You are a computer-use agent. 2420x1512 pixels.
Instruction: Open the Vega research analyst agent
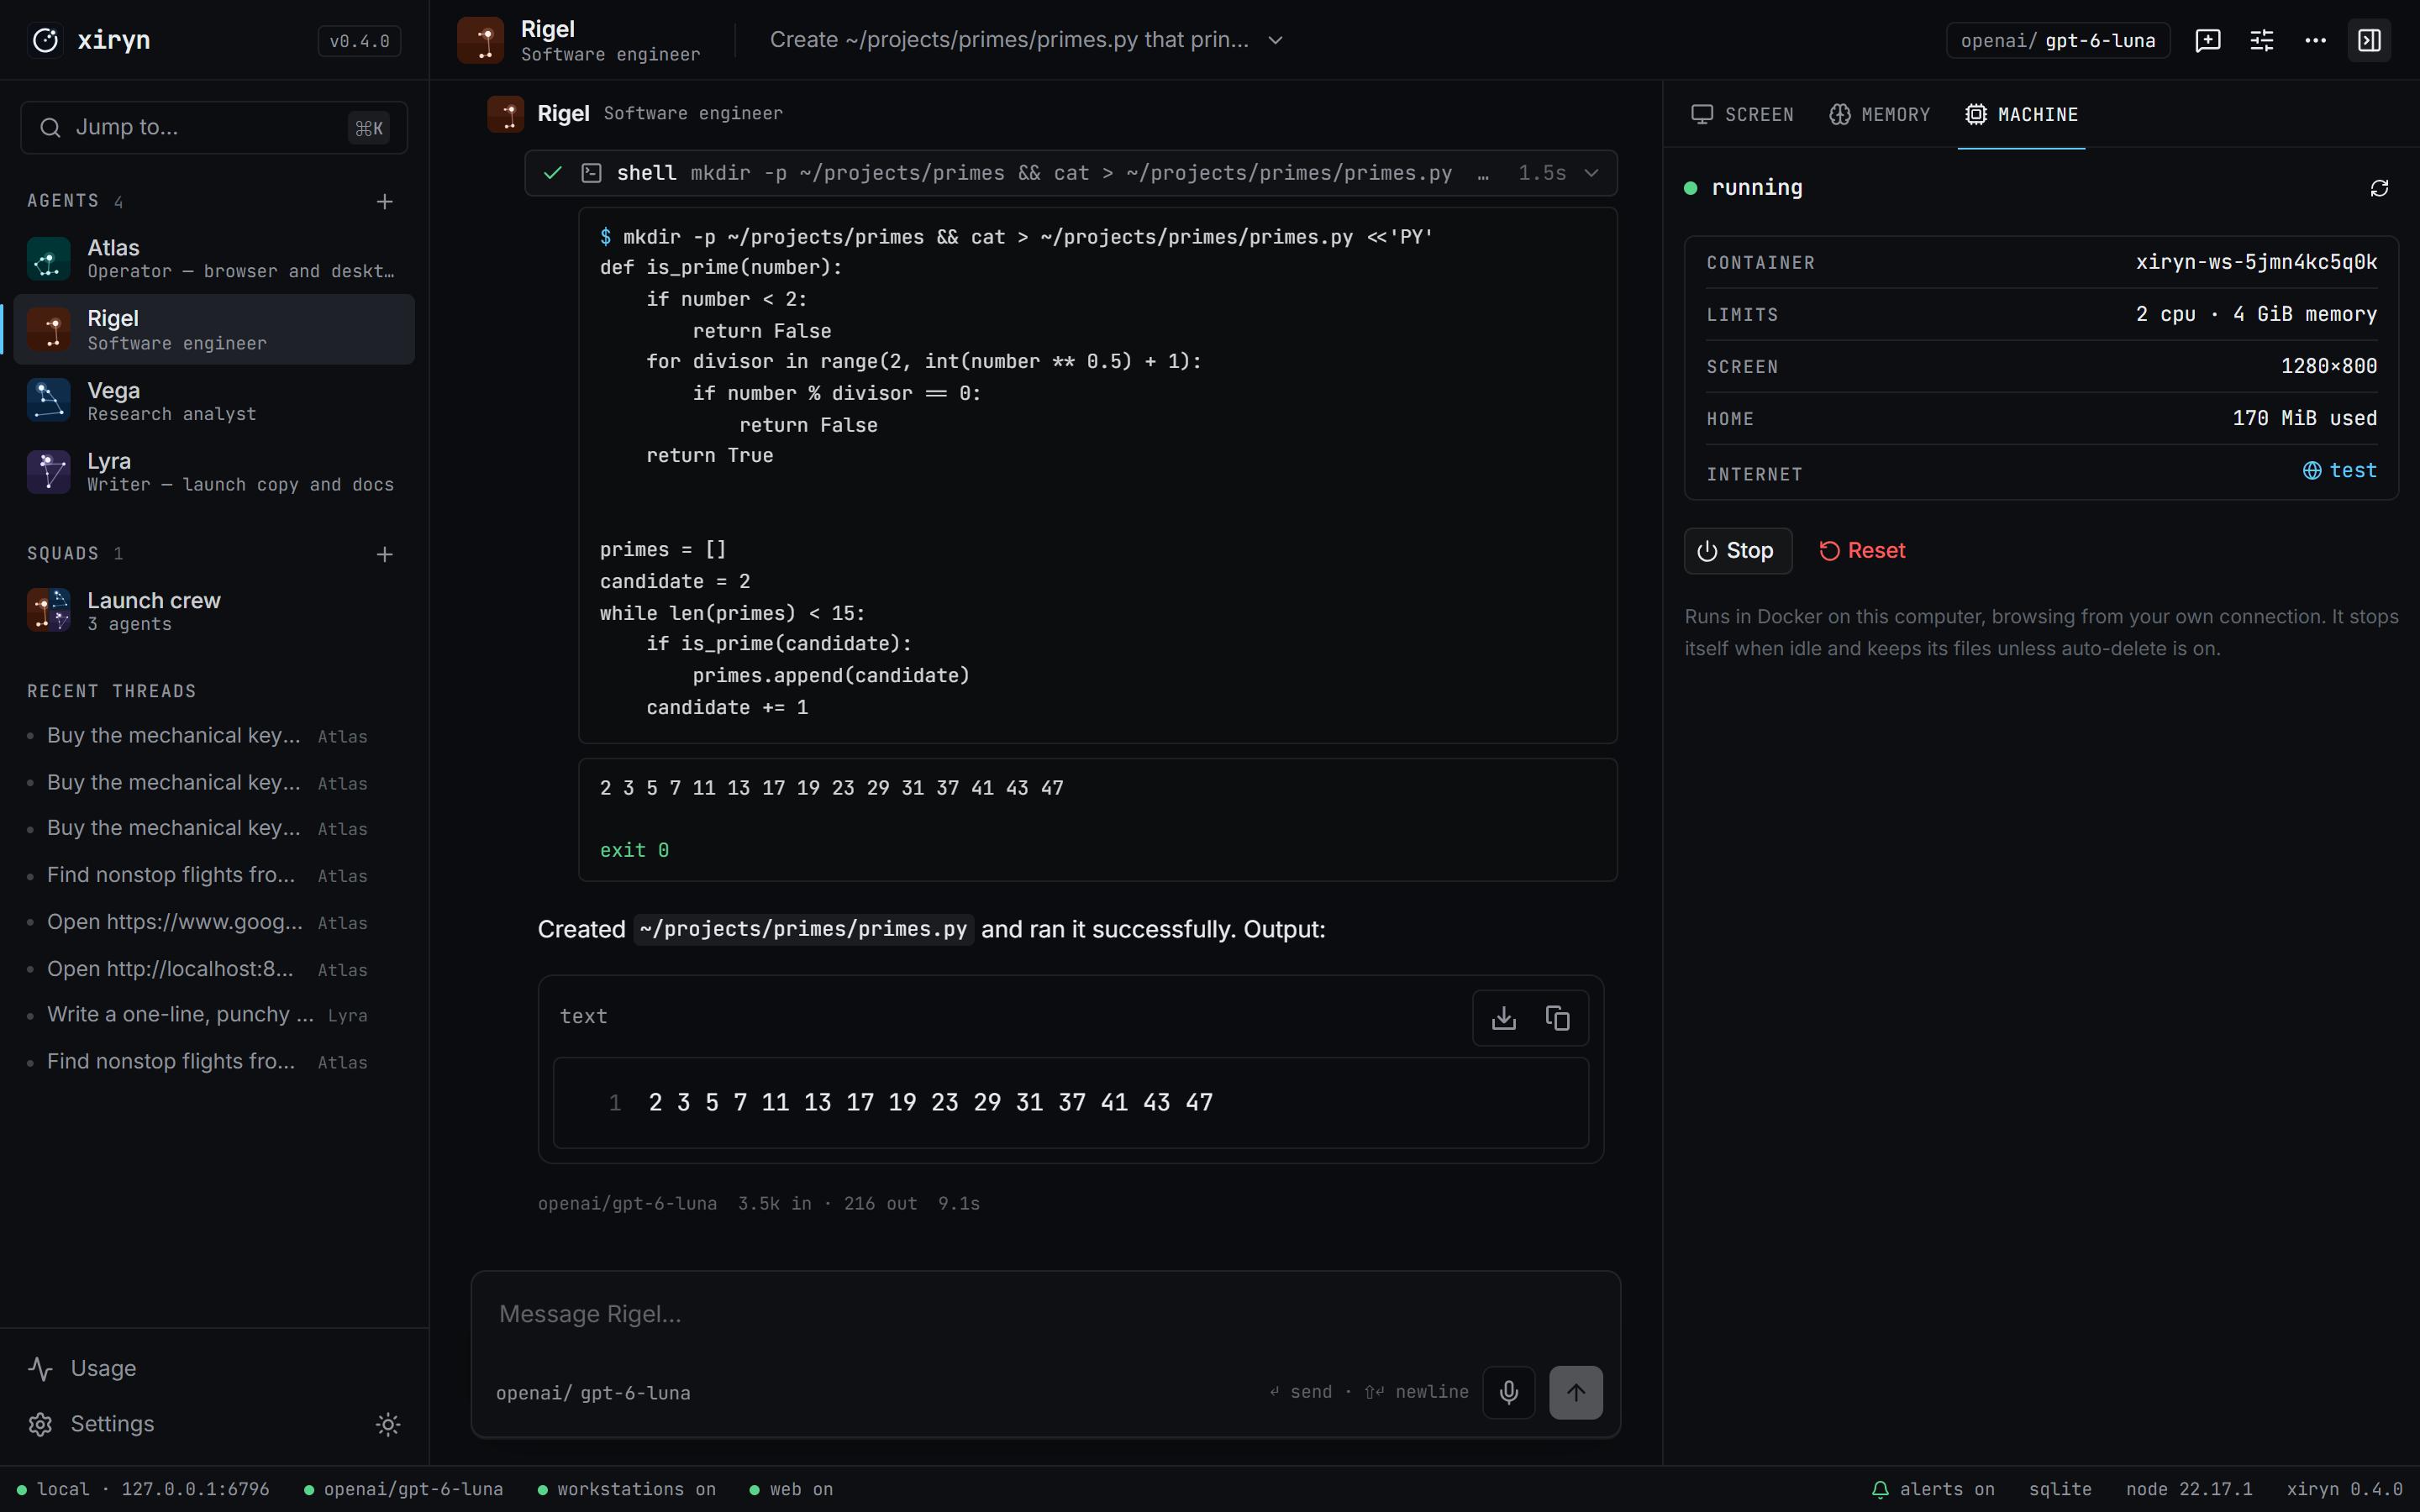[x=214, y=401]
